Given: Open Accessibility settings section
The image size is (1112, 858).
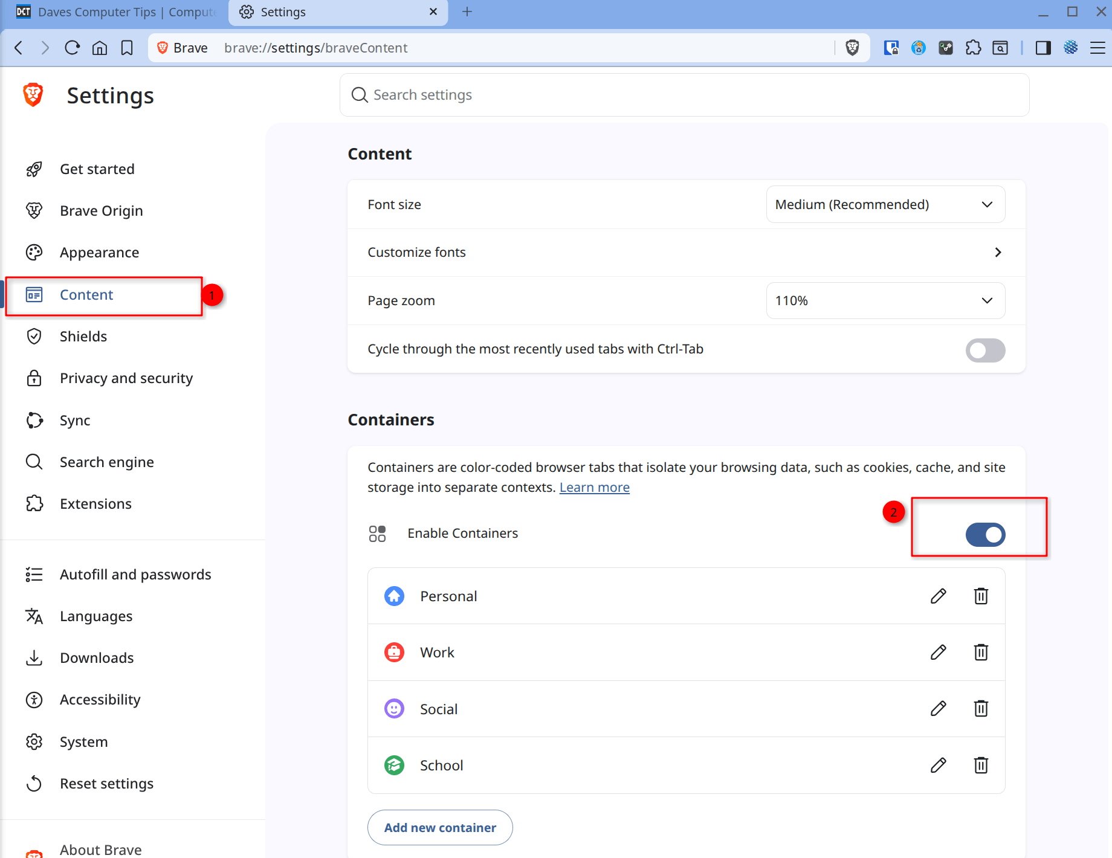Looking at the screenshot, I should [x=100, y=700].
